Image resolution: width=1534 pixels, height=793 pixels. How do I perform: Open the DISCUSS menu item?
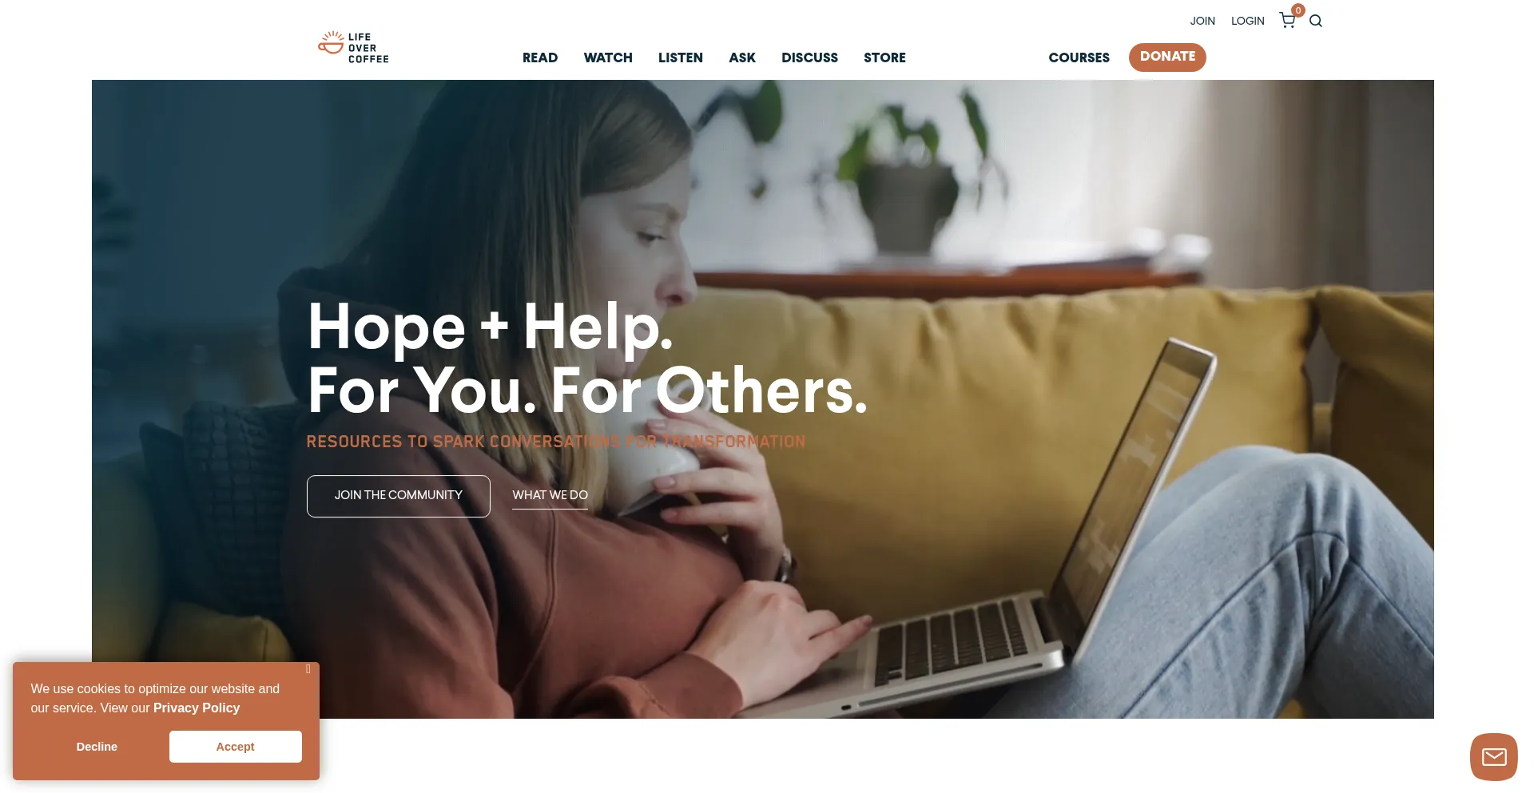coord(809,57)
